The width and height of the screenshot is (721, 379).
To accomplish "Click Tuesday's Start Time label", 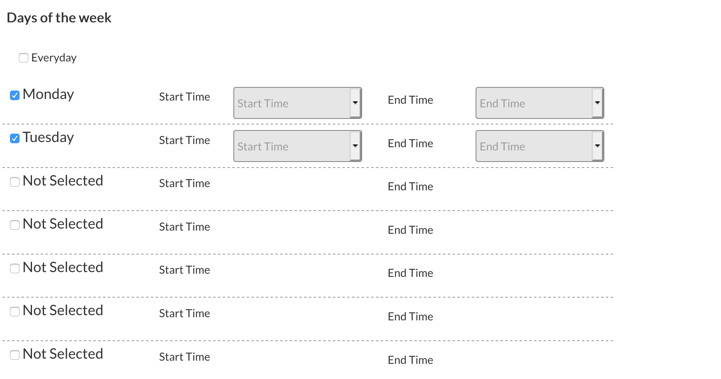I will click(x=184, y=140).
